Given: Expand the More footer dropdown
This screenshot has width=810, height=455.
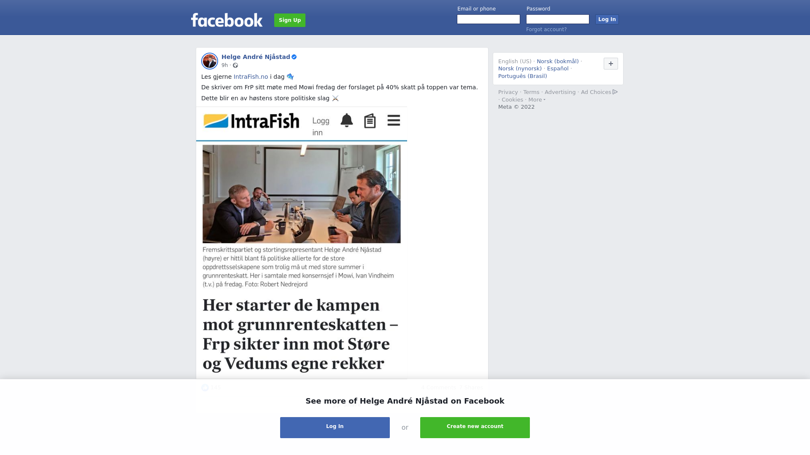Looking at the screenshot, I should point(537,100).
